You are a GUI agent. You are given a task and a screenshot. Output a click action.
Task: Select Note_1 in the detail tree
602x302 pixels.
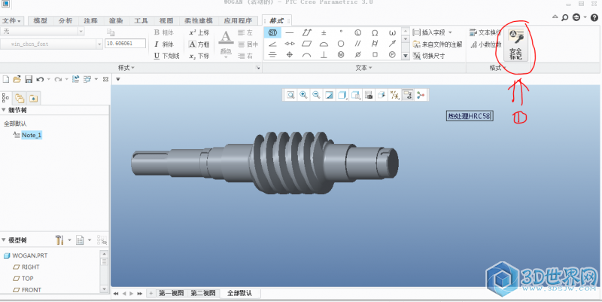pyautogui.click(x=31, y=135)
